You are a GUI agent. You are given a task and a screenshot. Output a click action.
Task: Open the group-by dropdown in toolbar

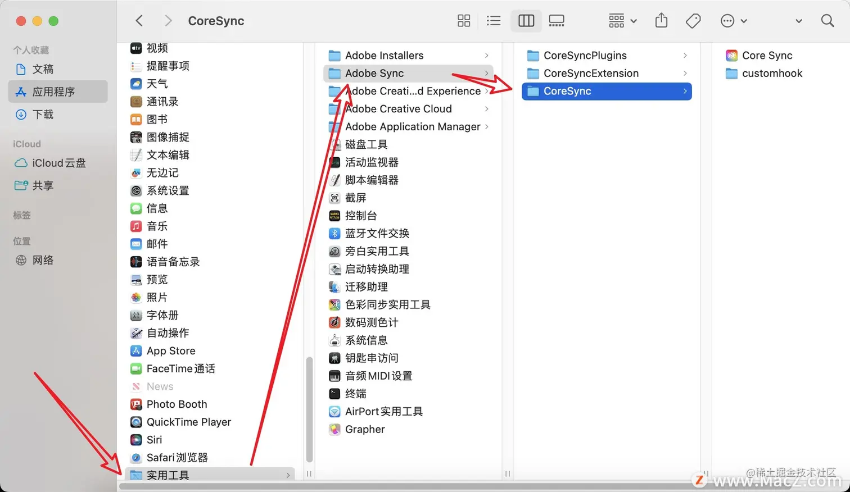tap(622, 21)
